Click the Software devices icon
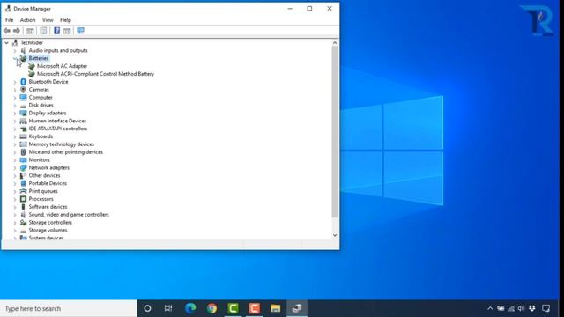 24,207
